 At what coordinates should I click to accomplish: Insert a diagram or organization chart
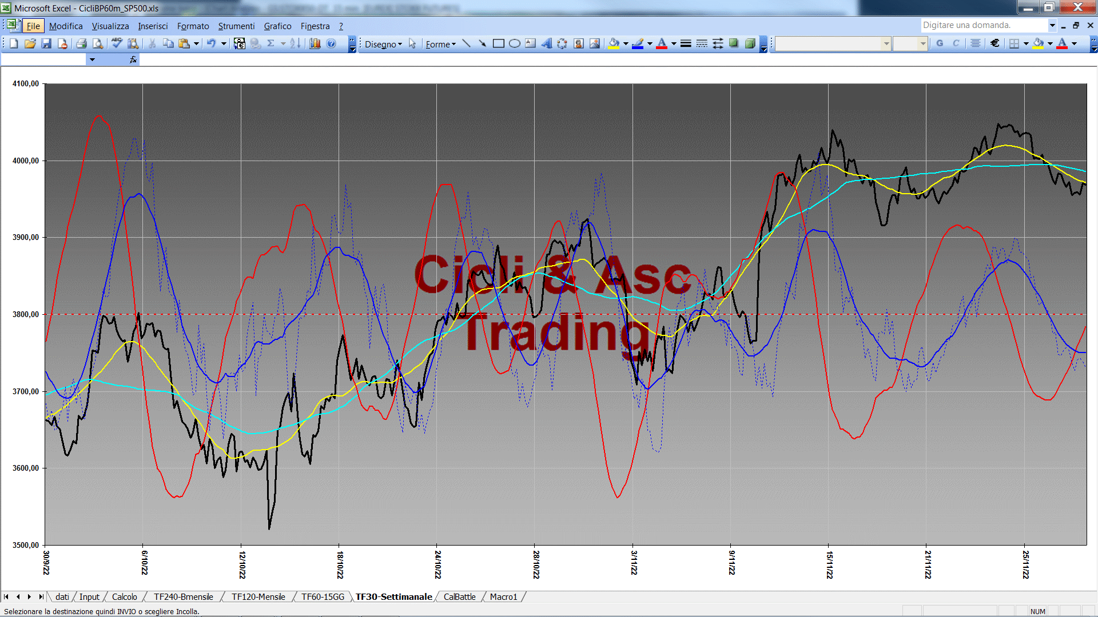(562, 43)
